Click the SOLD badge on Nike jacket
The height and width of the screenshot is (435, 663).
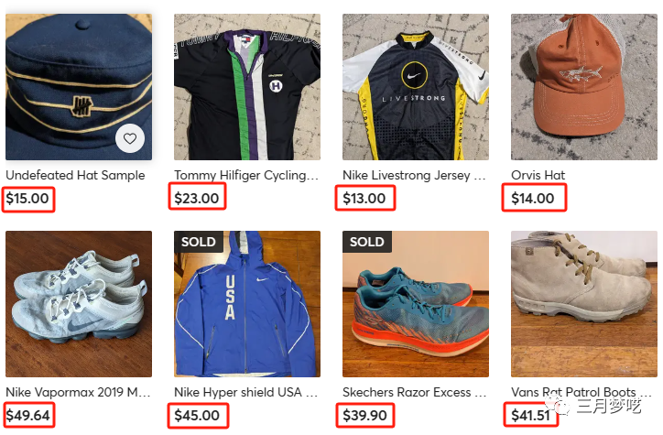point(199,242)
